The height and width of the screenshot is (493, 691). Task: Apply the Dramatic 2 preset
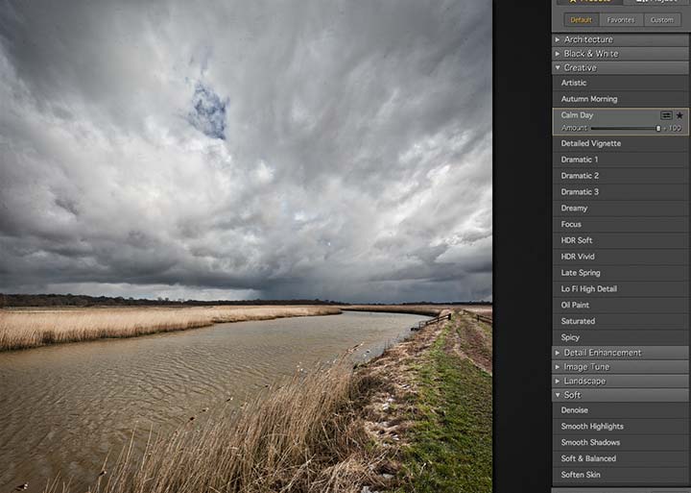[620, 176]
